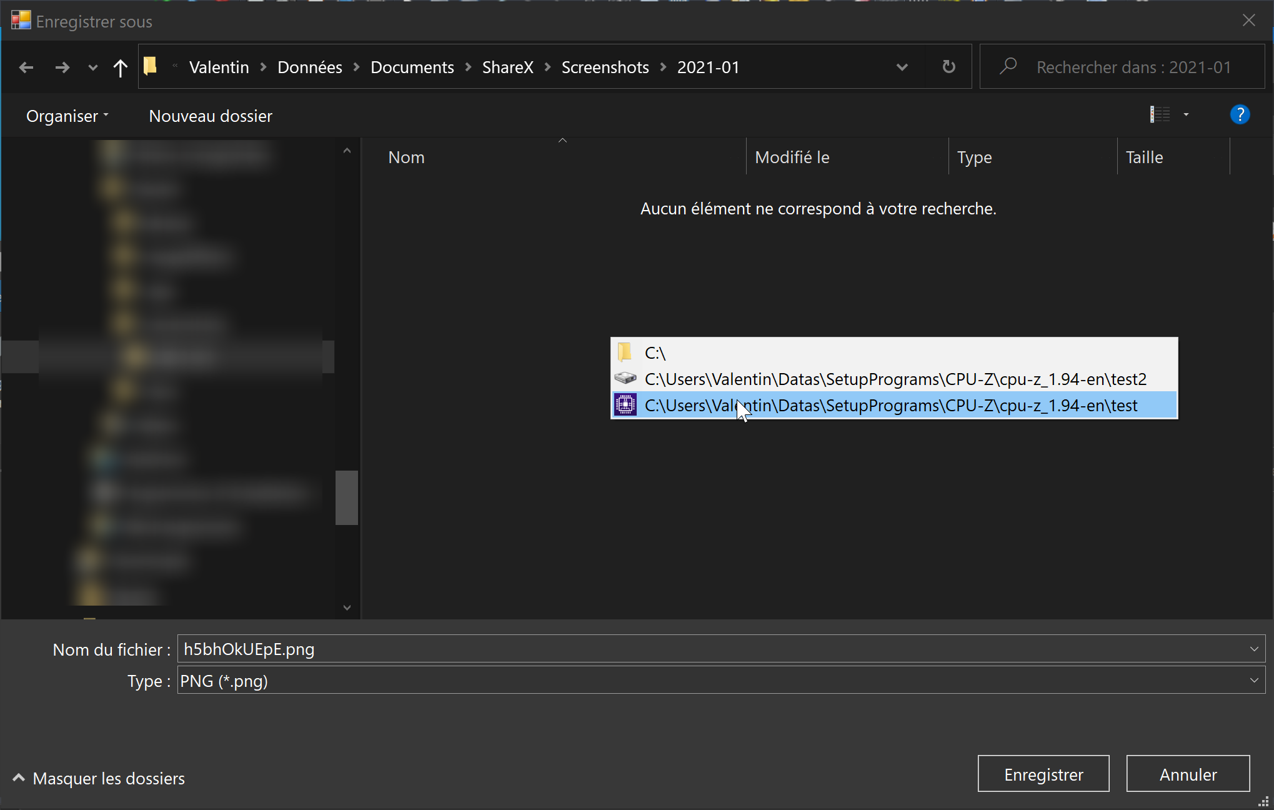Viewport: 1274px width, 810px height.
Task: Click the Enregistrer button
Action: point(1043,774)
